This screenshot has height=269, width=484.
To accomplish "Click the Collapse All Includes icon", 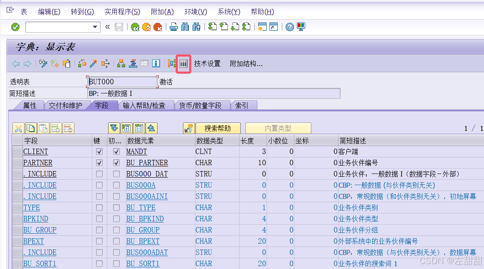I will pyautogui.click(x=151, y=128).
